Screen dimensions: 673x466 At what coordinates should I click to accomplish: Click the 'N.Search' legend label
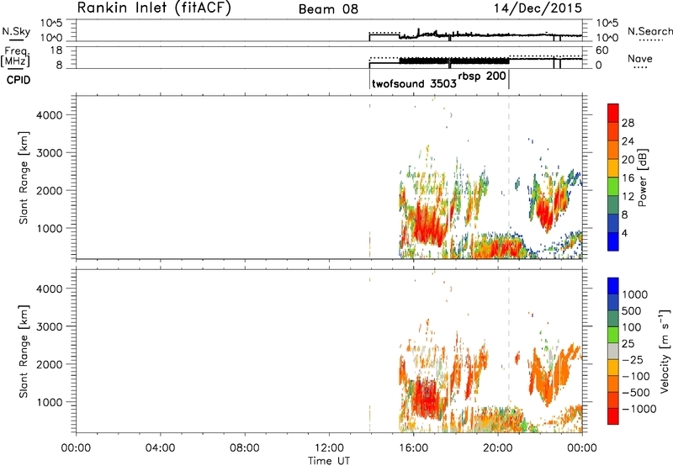pos(649,31)
